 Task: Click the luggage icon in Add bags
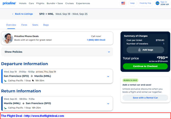click(x=139, y=50)
